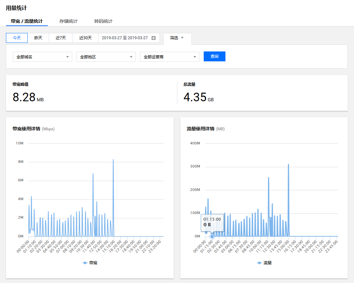
Task: Click the 带宽使用详情 chart title
Action: [x=26, y=129]
